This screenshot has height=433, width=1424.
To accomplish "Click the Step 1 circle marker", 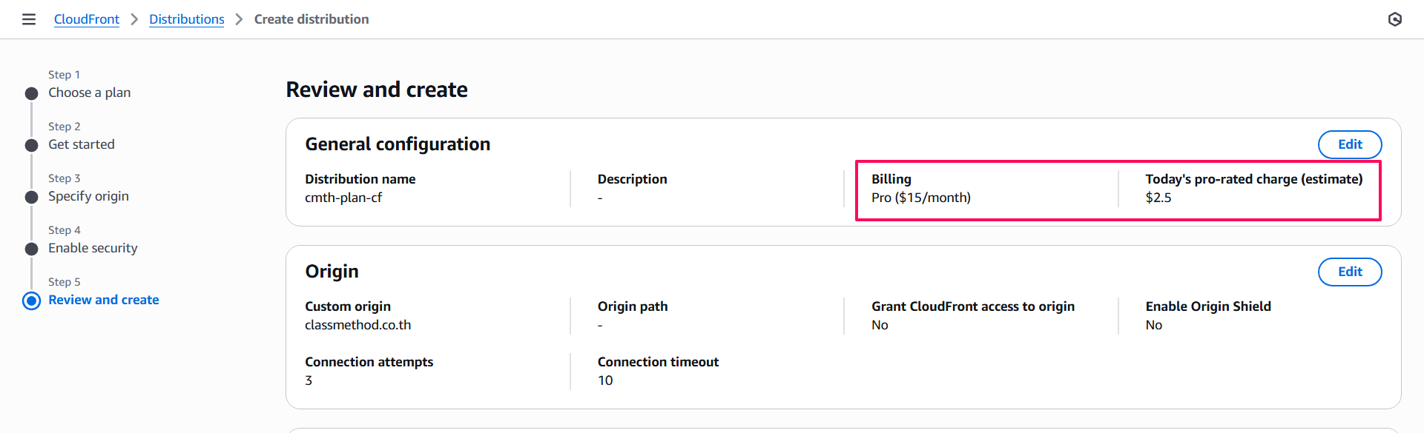I will click(x=31, y=93).
